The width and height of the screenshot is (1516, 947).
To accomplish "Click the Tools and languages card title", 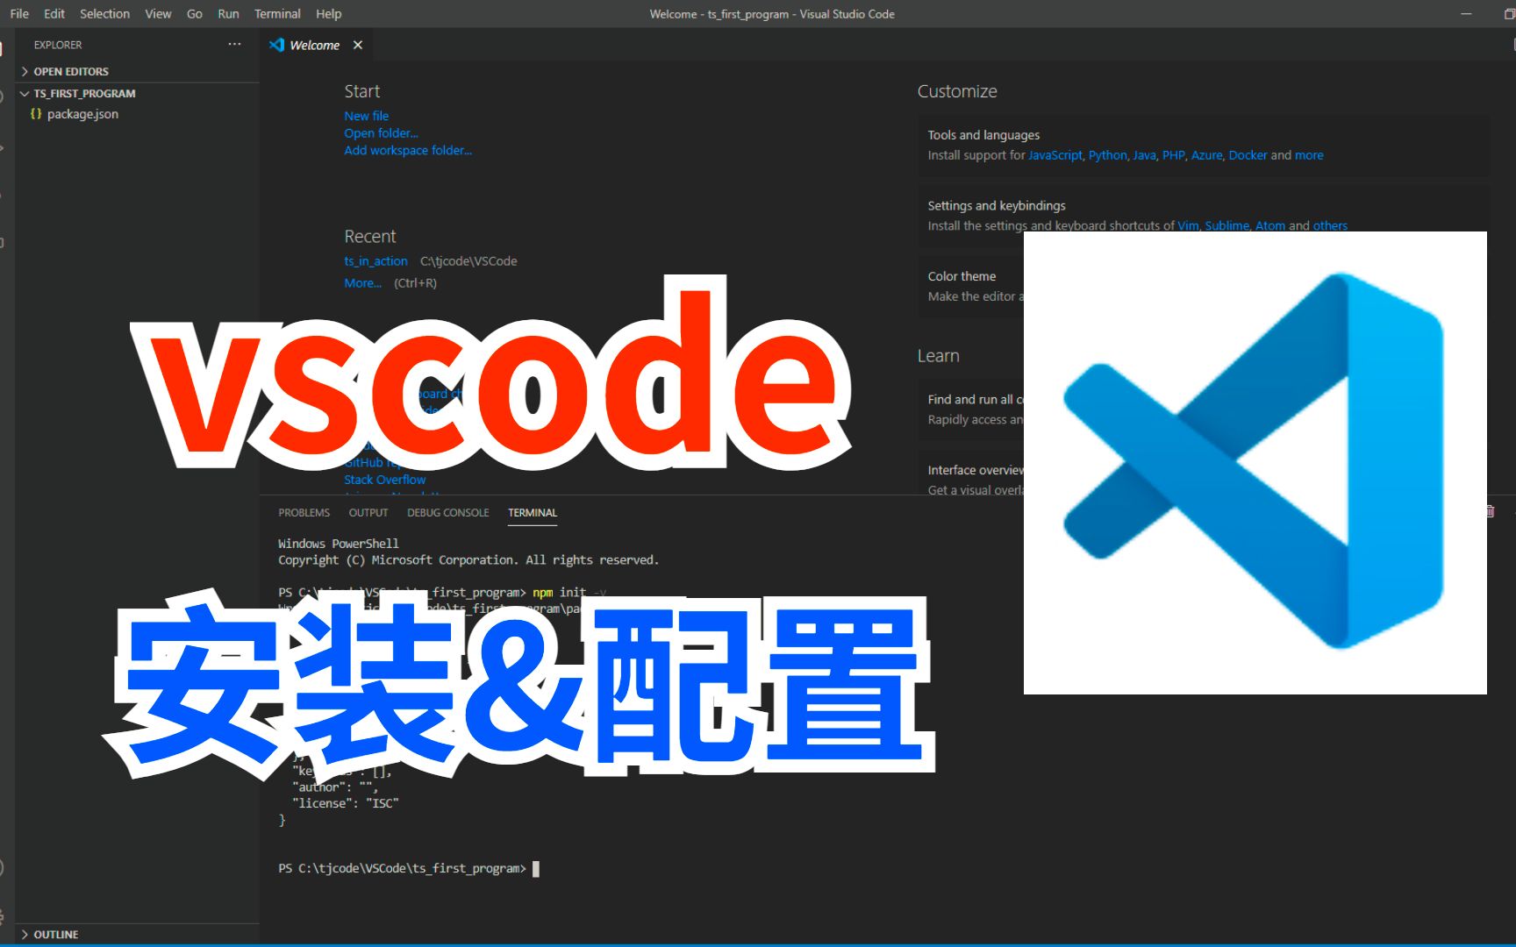I will (x=983, y=135).
